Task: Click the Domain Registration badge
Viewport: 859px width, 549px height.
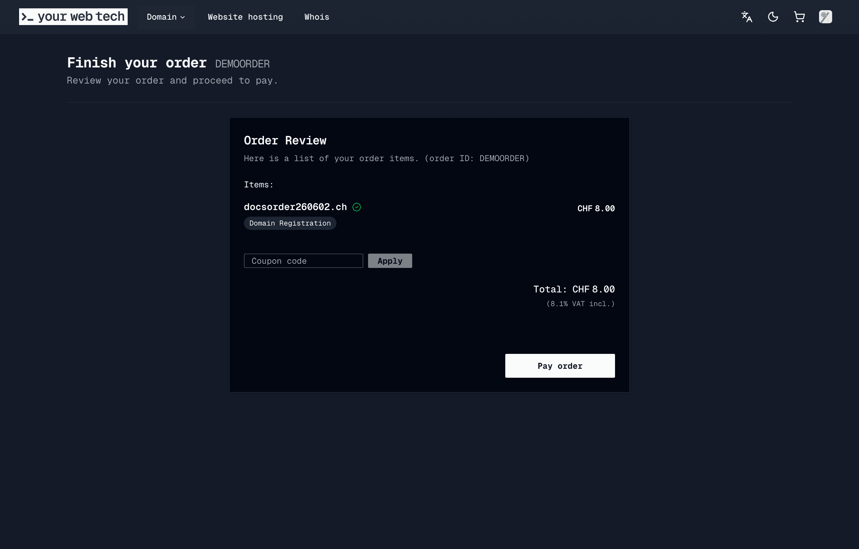Action: [290, 223]
